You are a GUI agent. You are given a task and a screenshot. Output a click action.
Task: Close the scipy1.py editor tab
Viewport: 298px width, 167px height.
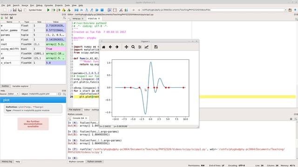point(99,19)
